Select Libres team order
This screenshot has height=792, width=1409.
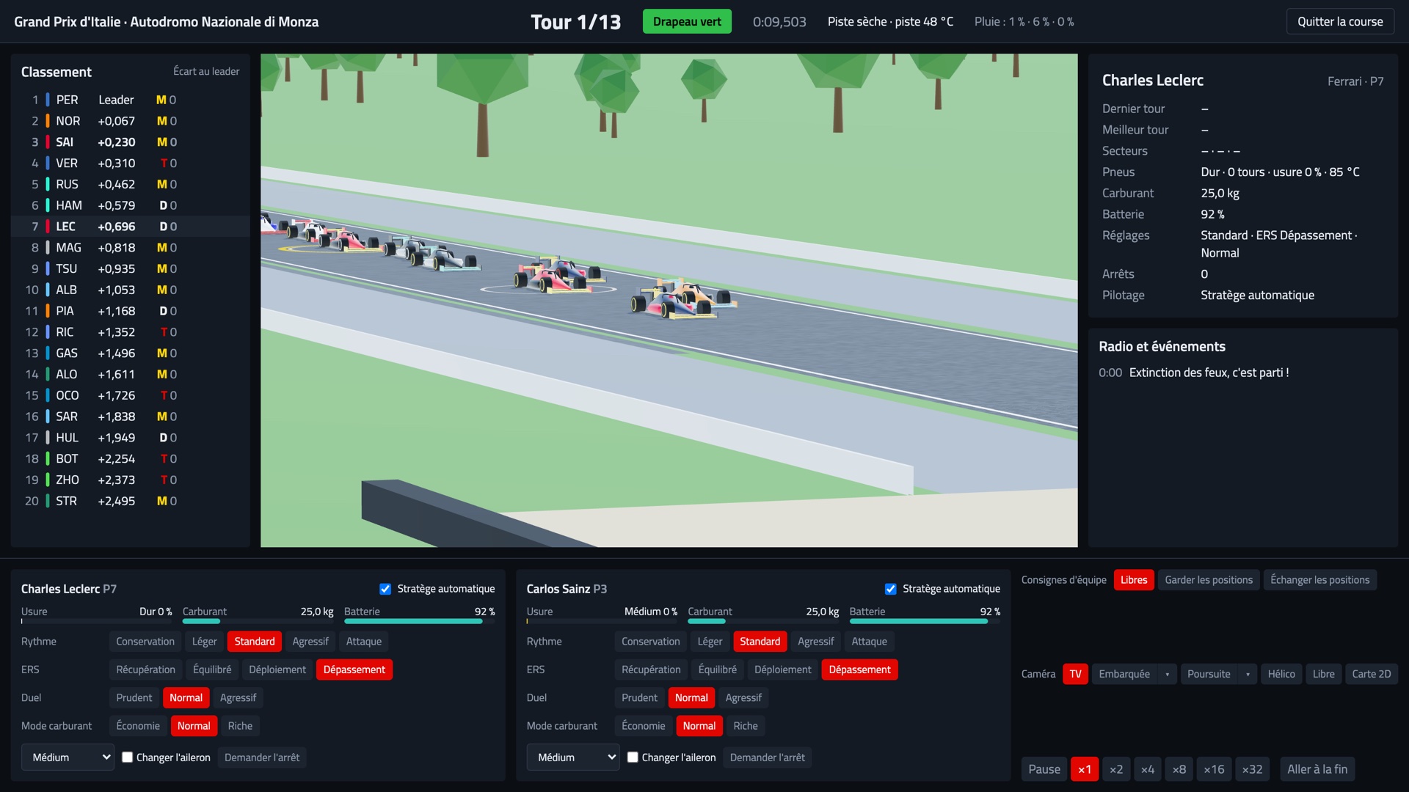1134,580
